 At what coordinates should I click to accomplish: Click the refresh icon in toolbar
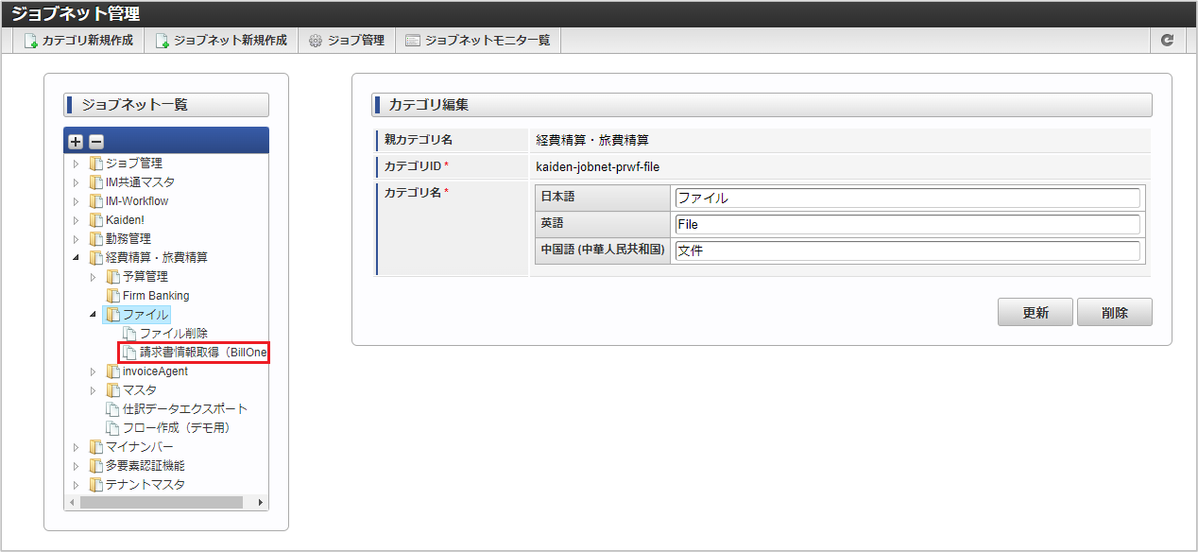[x=1167, y=41]
